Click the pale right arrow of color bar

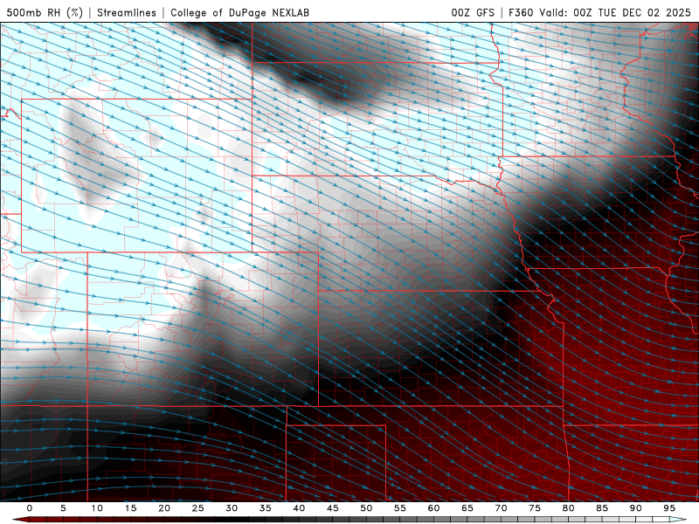click(x=679, y=520)
